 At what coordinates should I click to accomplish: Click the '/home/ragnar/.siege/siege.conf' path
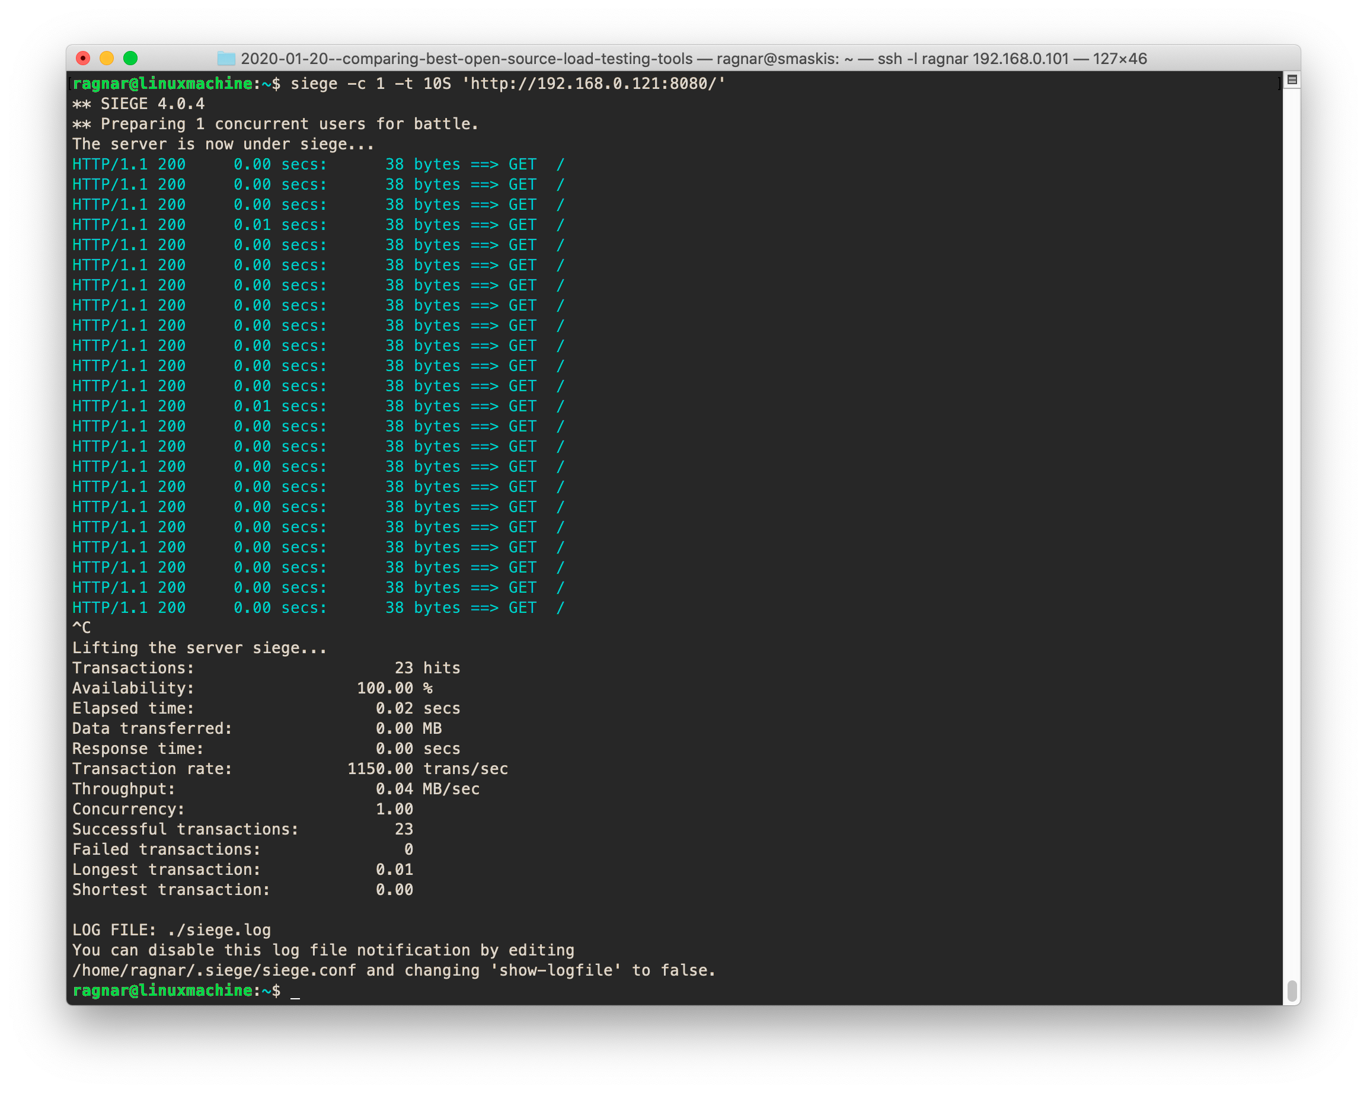point(215,971)
